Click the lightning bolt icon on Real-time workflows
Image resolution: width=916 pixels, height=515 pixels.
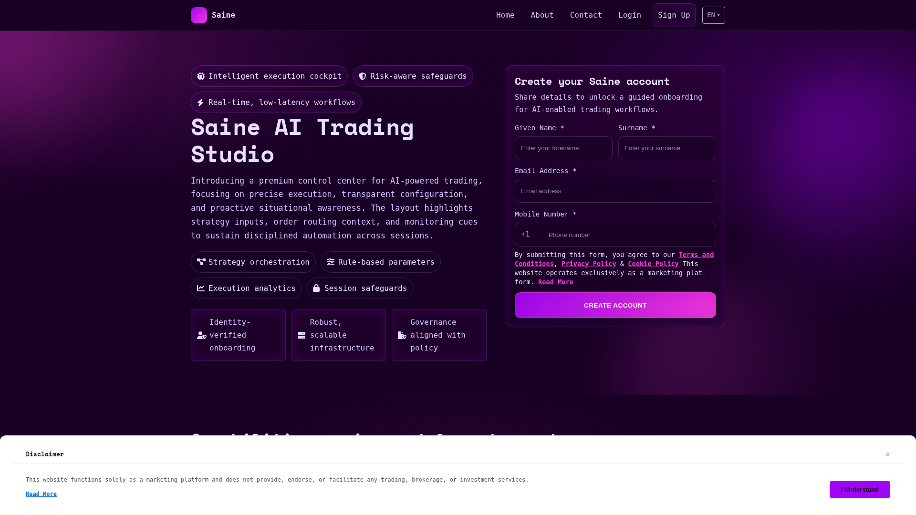pyautogui.click(x=200, y=103)
